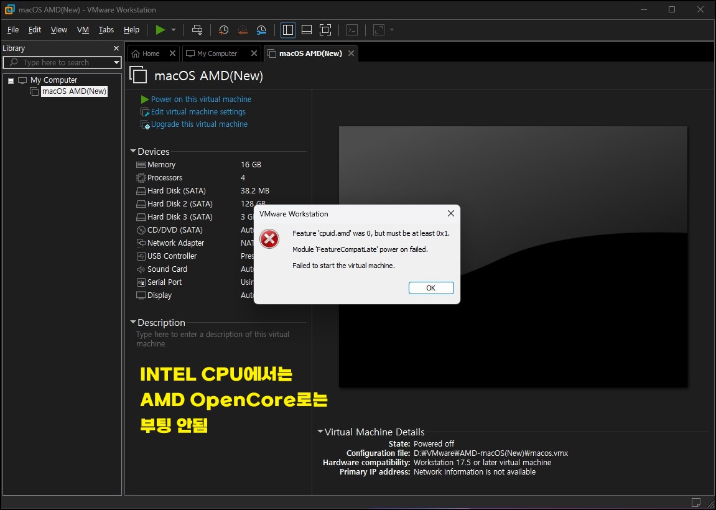716x510 pixels.
Task: Select the Sound Card device row
Action: (x=195, y=269)
